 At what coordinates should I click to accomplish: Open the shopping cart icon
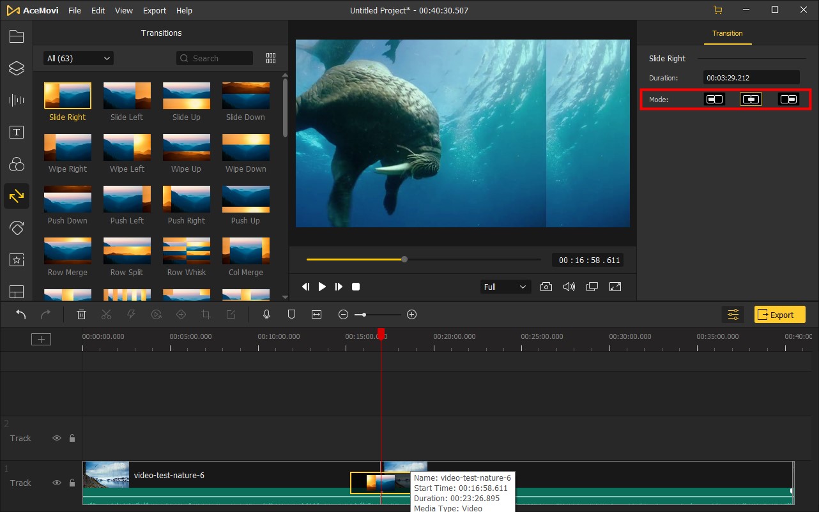717,10
